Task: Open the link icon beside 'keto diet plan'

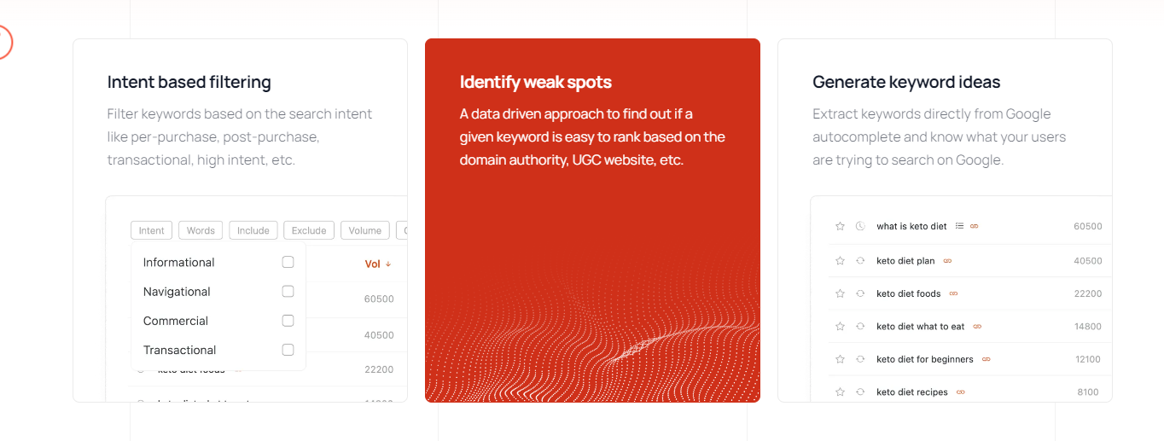Action: 947,261
